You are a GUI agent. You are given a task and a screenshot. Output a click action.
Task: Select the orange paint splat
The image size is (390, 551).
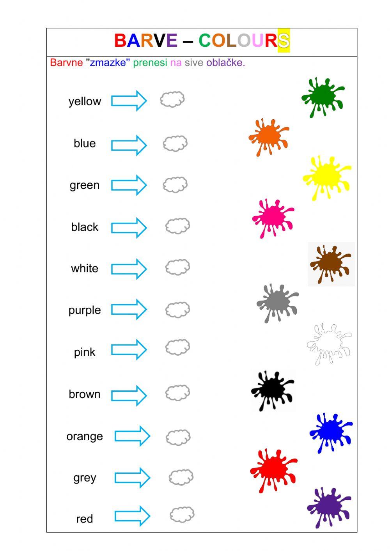(269, 136)
